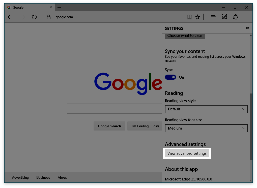Open the Business footer link
The image size is (257, 188).
tap(43, 177)
